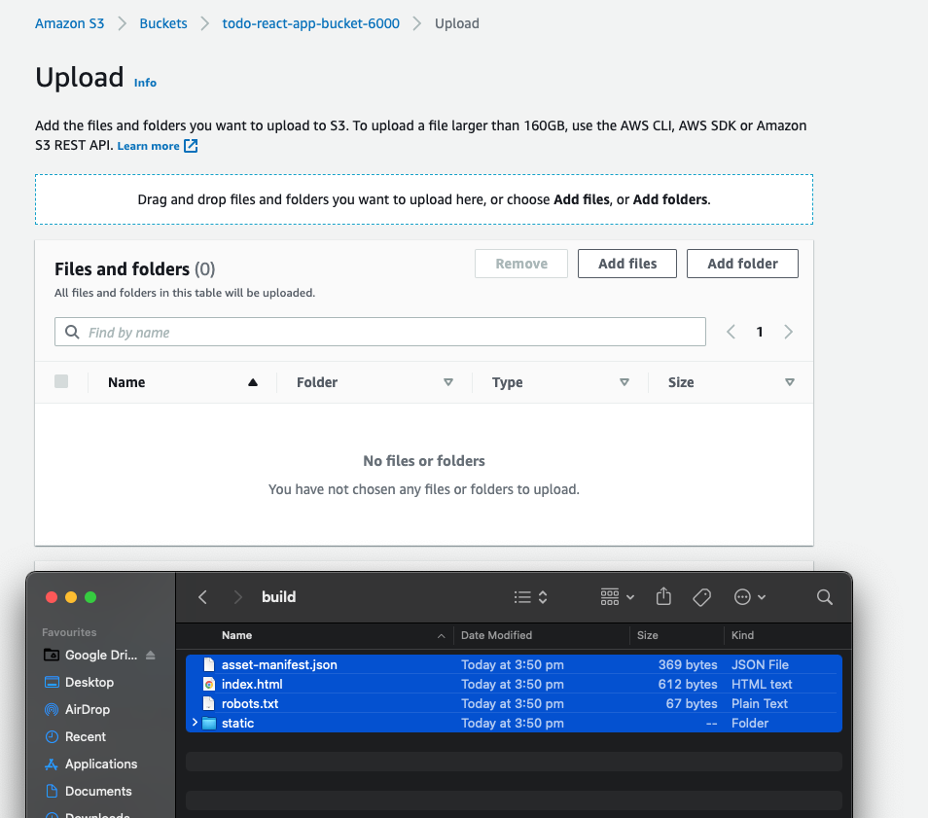Toggle the select-all checkbox in files table
Screen dimensions: 928x818
(x=61, y=381)
